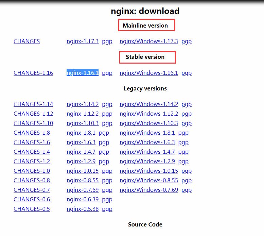Download nginx-0.5.38 source

click(83, 209)
